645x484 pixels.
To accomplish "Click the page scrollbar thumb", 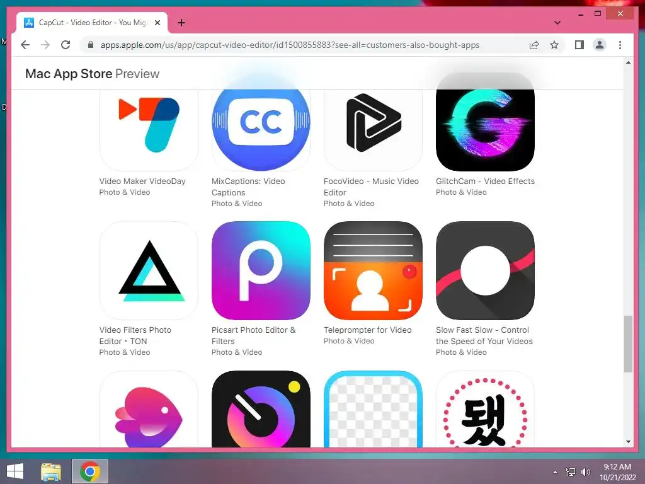I will (628, 344).
